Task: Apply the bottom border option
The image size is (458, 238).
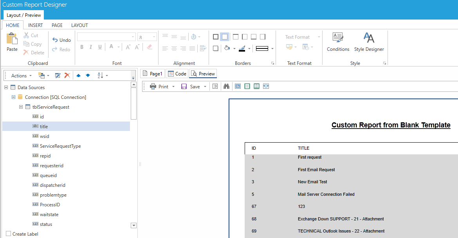Action: [254, 37]
